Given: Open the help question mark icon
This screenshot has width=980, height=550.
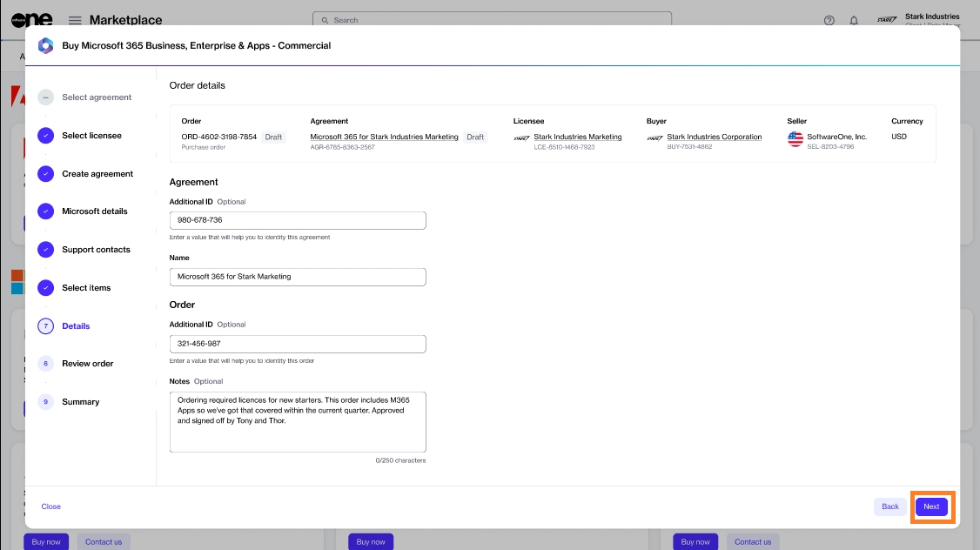Looking at the screenshot, I should click(829, 20).
